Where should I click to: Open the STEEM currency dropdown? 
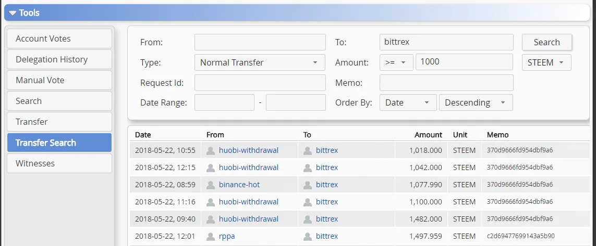[x=546, y=62]
